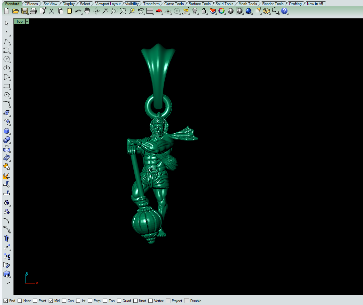Turn on the Quad osnap checkbox
This screenshot has width=363, height=305.
(119, 301)
